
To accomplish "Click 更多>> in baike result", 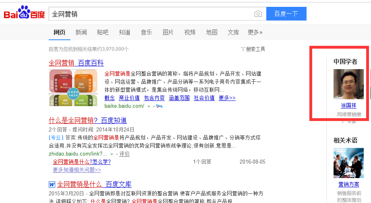I will [x=227, y=98].
